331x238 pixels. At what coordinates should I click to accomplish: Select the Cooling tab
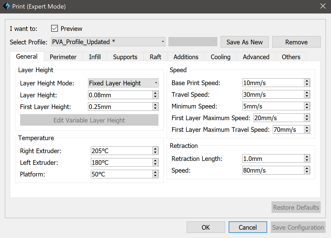pyautogui.click(x=220, y=57)
